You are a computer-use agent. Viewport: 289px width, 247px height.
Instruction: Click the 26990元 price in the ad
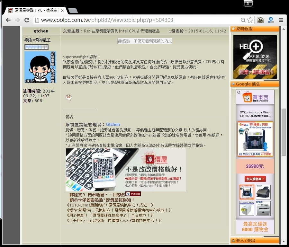pyautogui.click(x=255, y=166)
